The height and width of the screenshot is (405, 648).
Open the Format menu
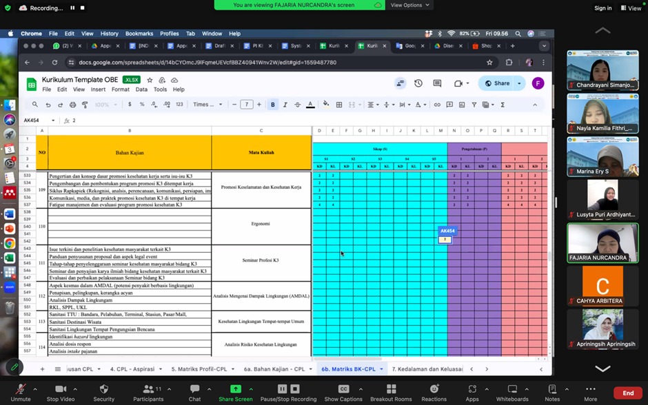[x=120, y=90]
